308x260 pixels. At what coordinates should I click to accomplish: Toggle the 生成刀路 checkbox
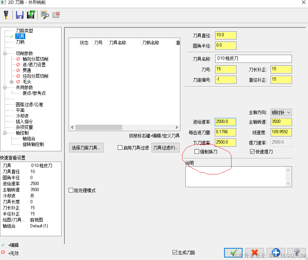pyautogui.click(x=175, y=252)
